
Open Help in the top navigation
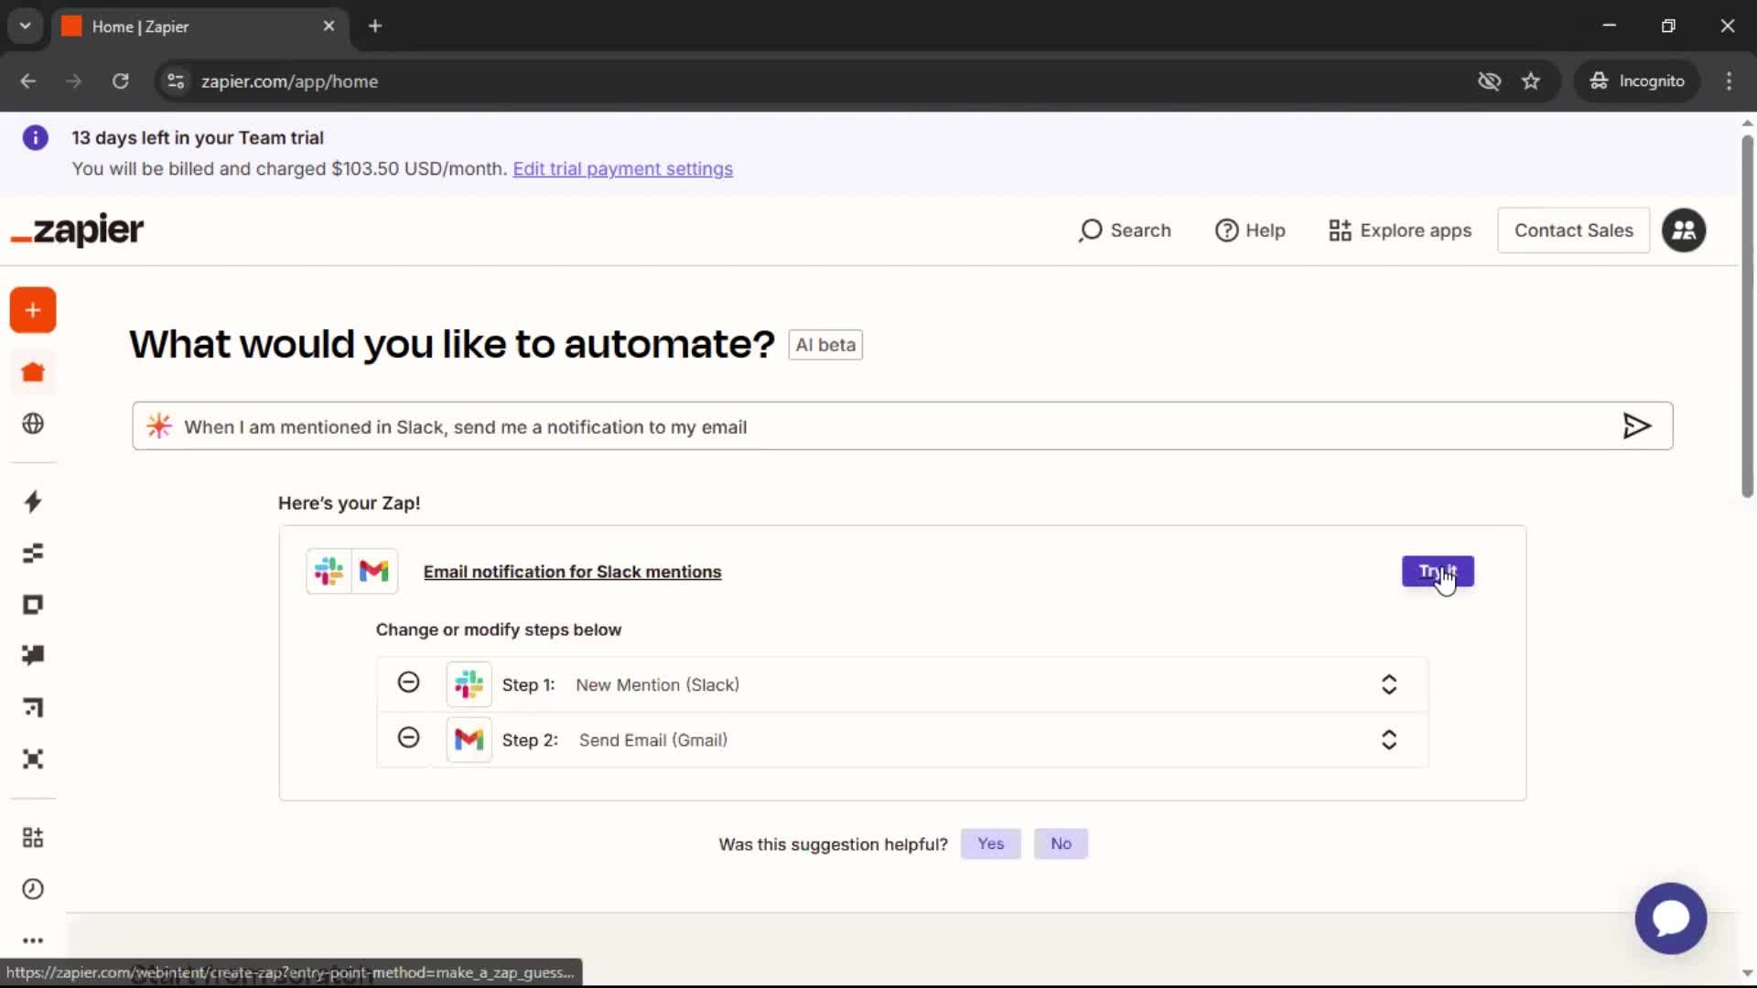coord(1250,231)
